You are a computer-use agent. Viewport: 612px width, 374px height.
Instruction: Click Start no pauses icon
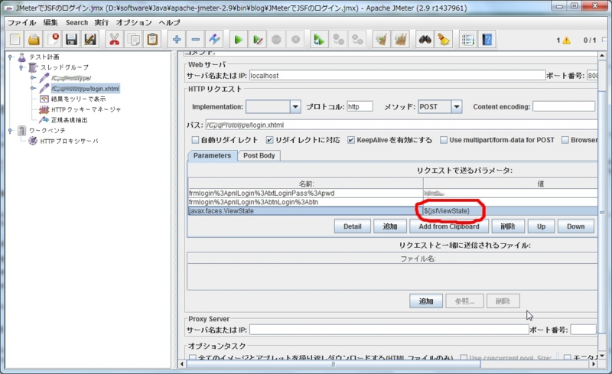click(258, 40)
